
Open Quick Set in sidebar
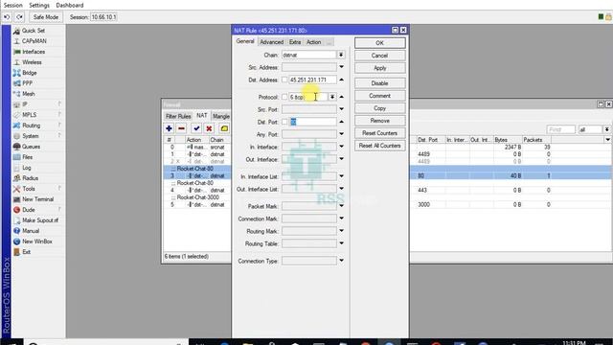click(x=34, y=31)
